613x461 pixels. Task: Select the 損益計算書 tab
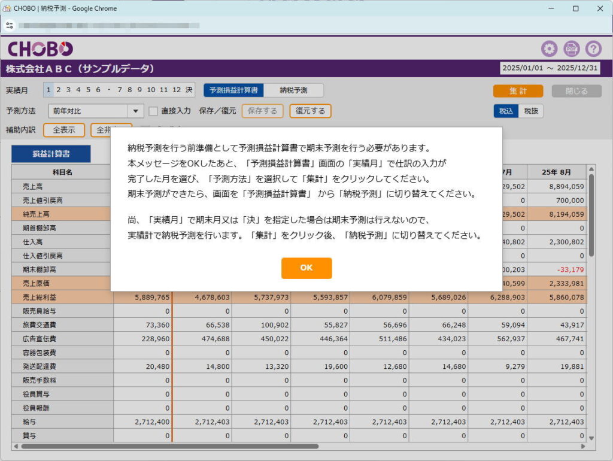[x=51, y=154]
